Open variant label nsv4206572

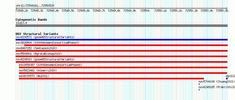coord(45,37)
